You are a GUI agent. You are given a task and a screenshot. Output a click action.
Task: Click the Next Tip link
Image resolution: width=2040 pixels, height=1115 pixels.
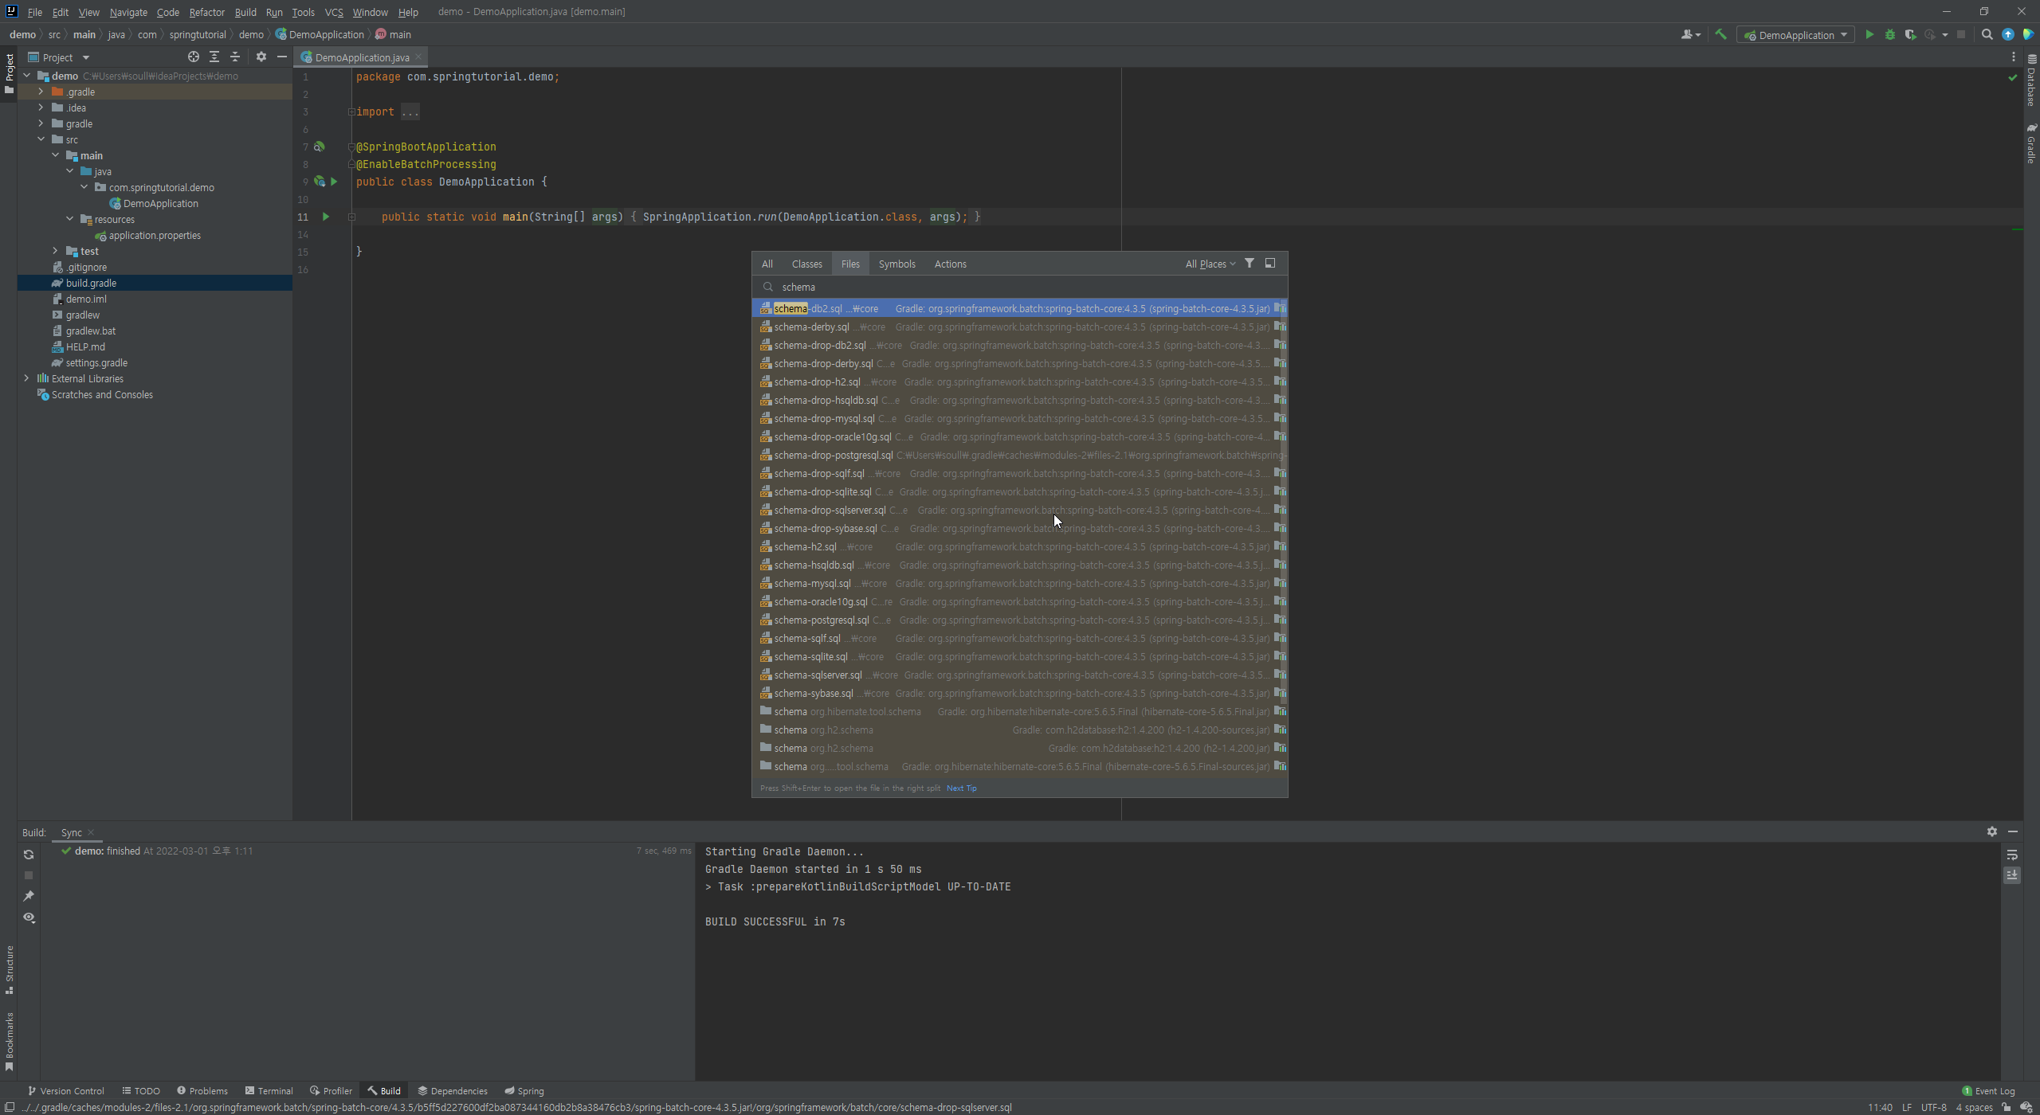point(961,788)
